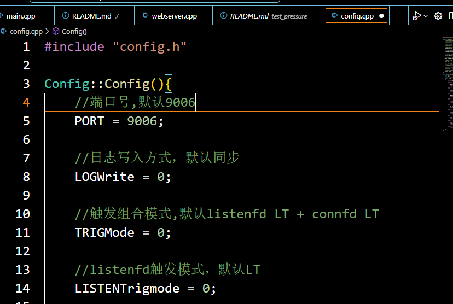Click the comment //日志写入方式，默认同步
Image resolution: width=453 pixels, height=304 pixels.
tap(157, 158)
